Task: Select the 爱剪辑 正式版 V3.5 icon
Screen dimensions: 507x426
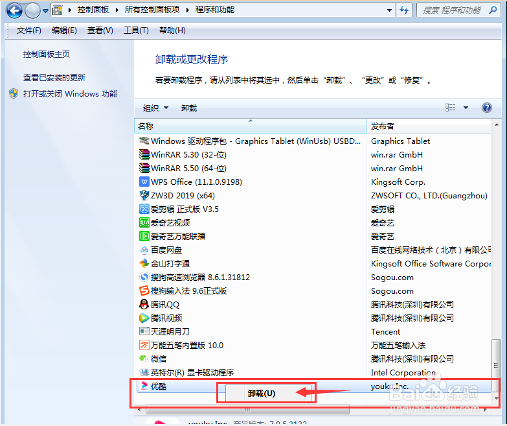Action: coord(144,209)
